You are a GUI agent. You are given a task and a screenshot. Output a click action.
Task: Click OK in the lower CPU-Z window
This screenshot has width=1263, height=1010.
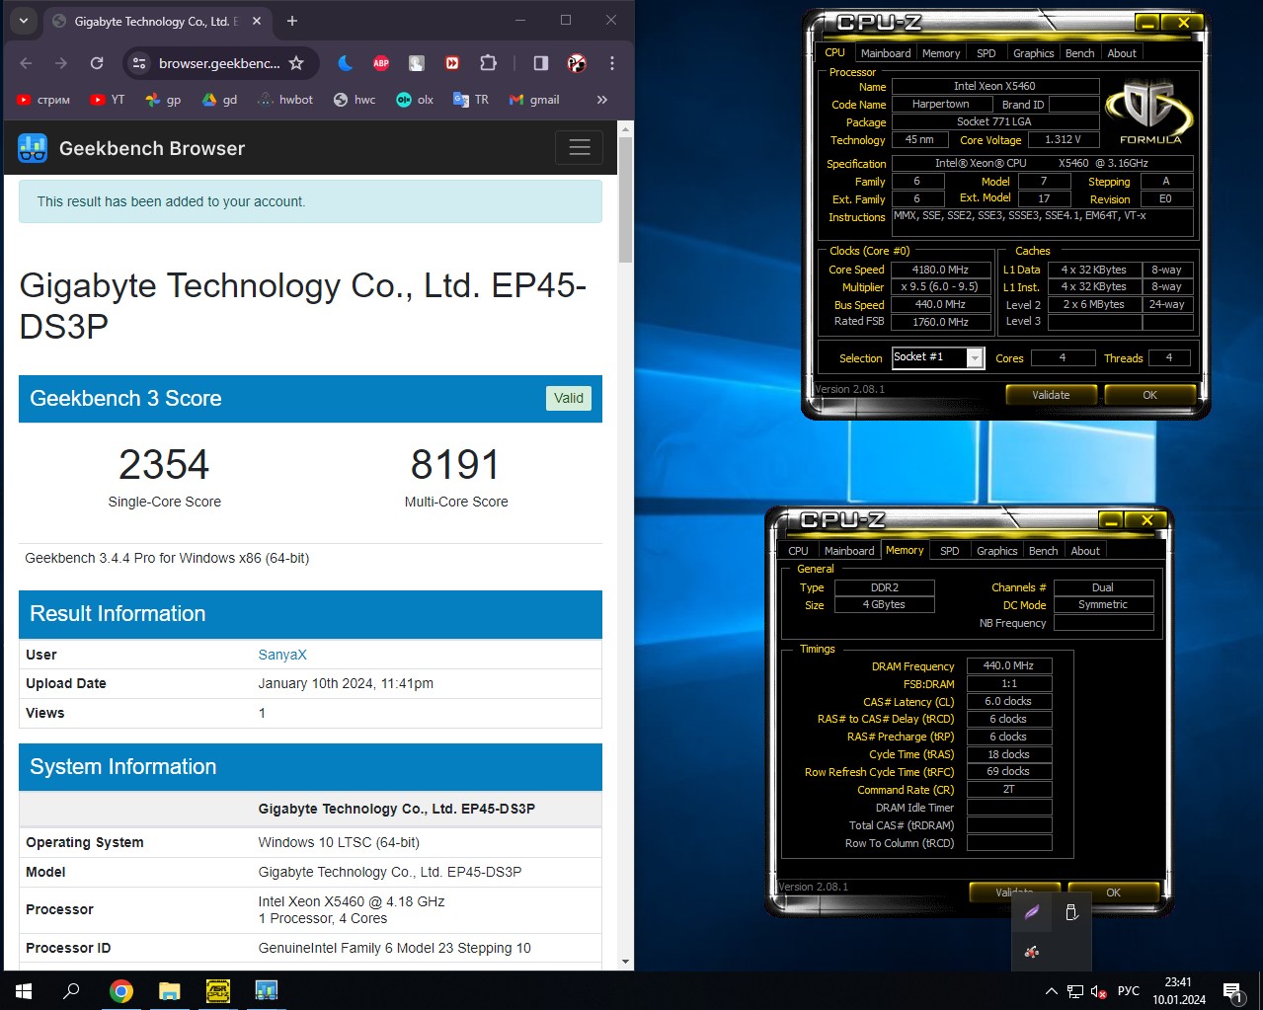[x=1113, y=893]
